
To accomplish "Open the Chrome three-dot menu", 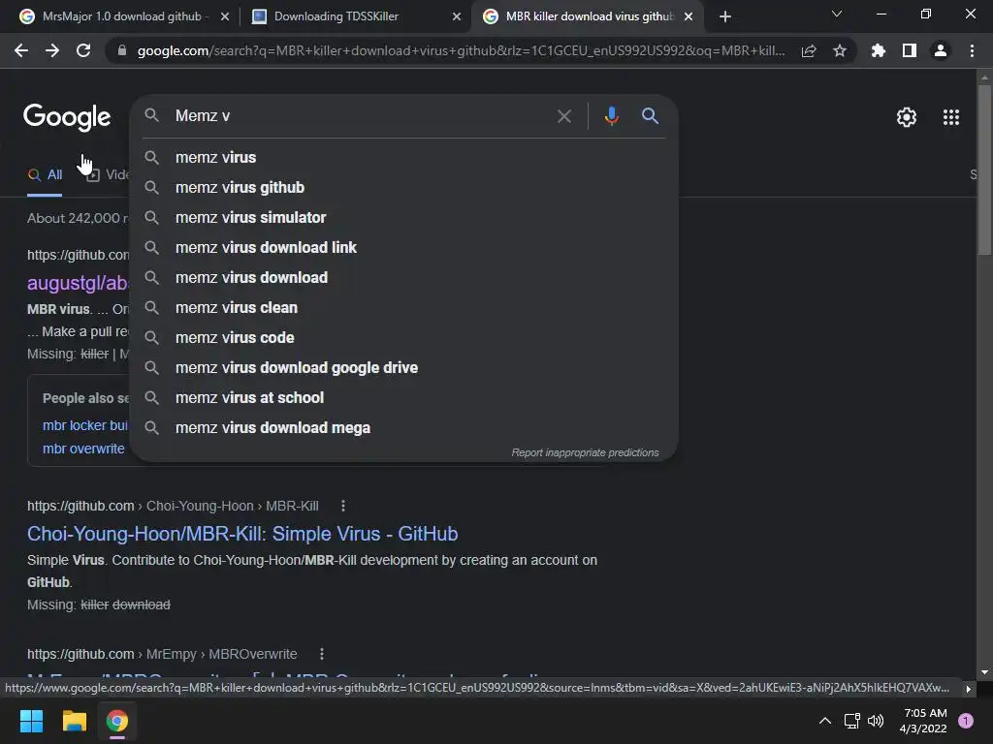I will click(972, 50).
